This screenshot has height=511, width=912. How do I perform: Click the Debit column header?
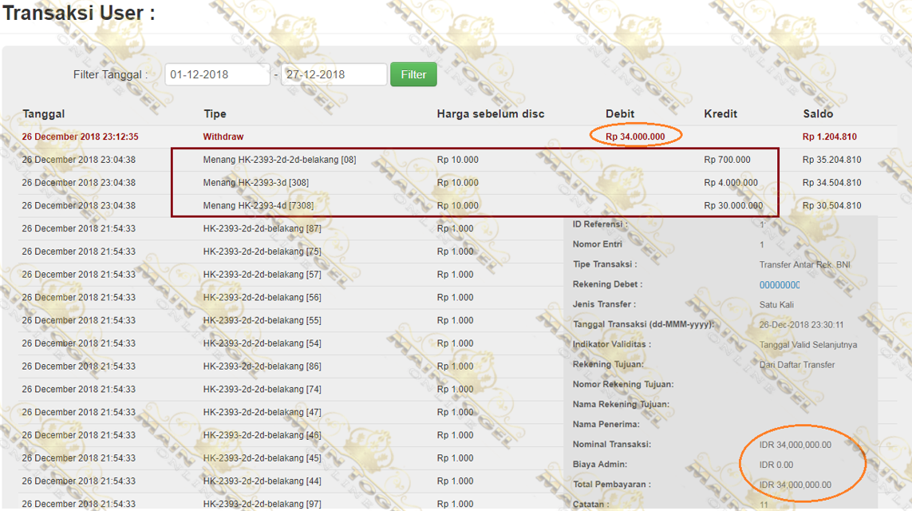pos(621,114)
